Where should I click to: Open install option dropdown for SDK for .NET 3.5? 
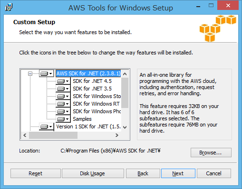coord(63,89)
